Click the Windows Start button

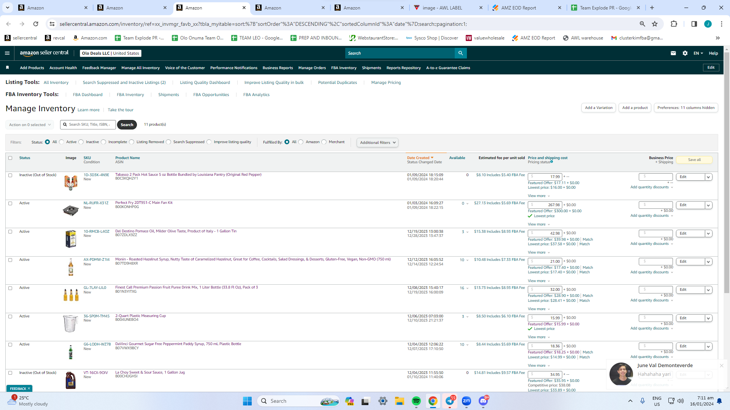[247, 401]
